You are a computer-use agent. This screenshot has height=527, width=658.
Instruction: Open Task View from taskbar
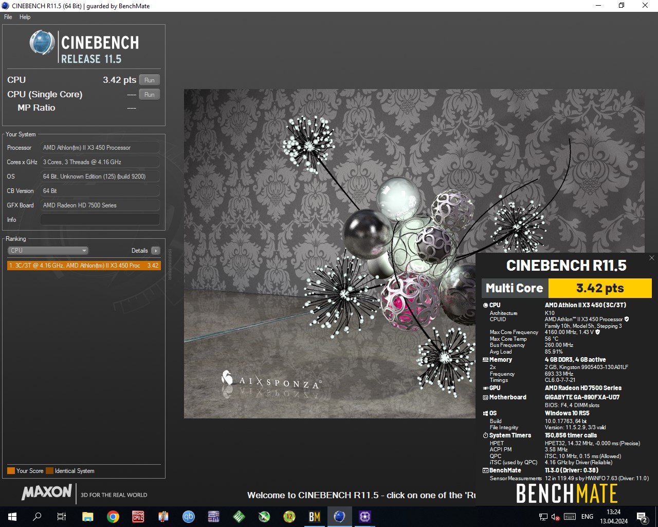(62, 517)
